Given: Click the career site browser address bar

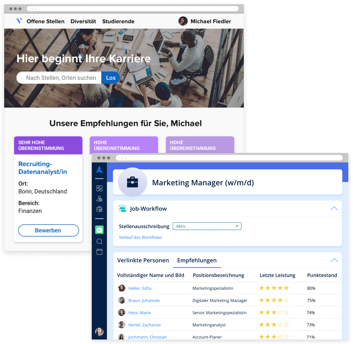Looking at the screenshot, I should point(133,9).
